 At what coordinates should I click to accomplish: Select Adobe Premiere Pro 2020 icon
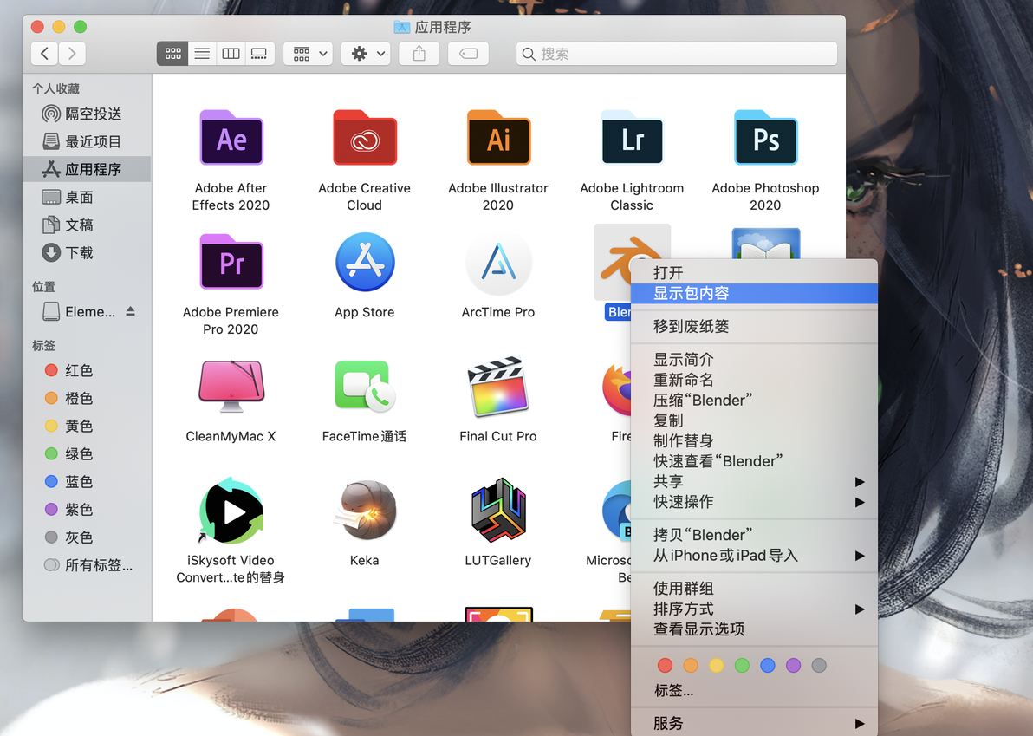click(231, 263)
